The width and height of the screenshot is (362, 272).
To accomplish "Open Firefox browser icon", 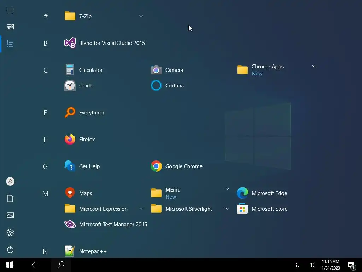I will coord(70,139).
